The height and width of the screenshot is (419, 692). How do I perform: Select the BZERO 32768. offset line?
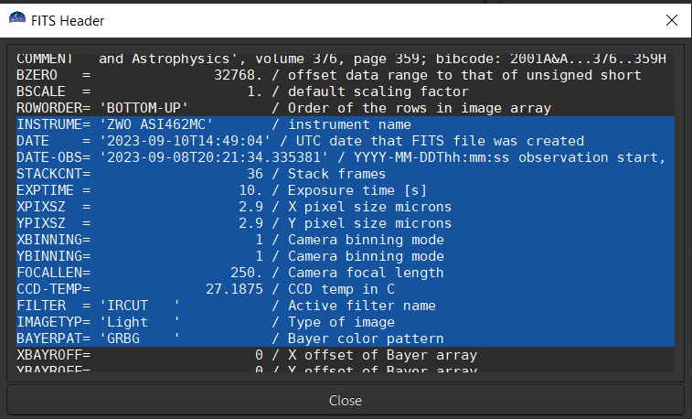click(346, 75)
